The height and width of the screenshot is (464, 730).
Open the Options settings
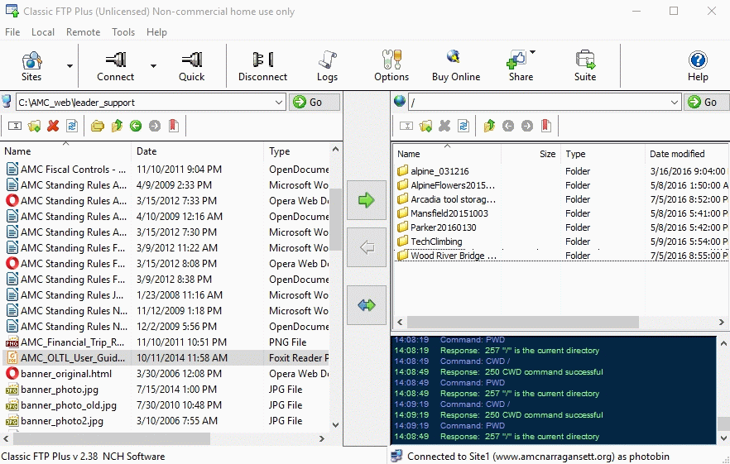[x=391, y=66]
